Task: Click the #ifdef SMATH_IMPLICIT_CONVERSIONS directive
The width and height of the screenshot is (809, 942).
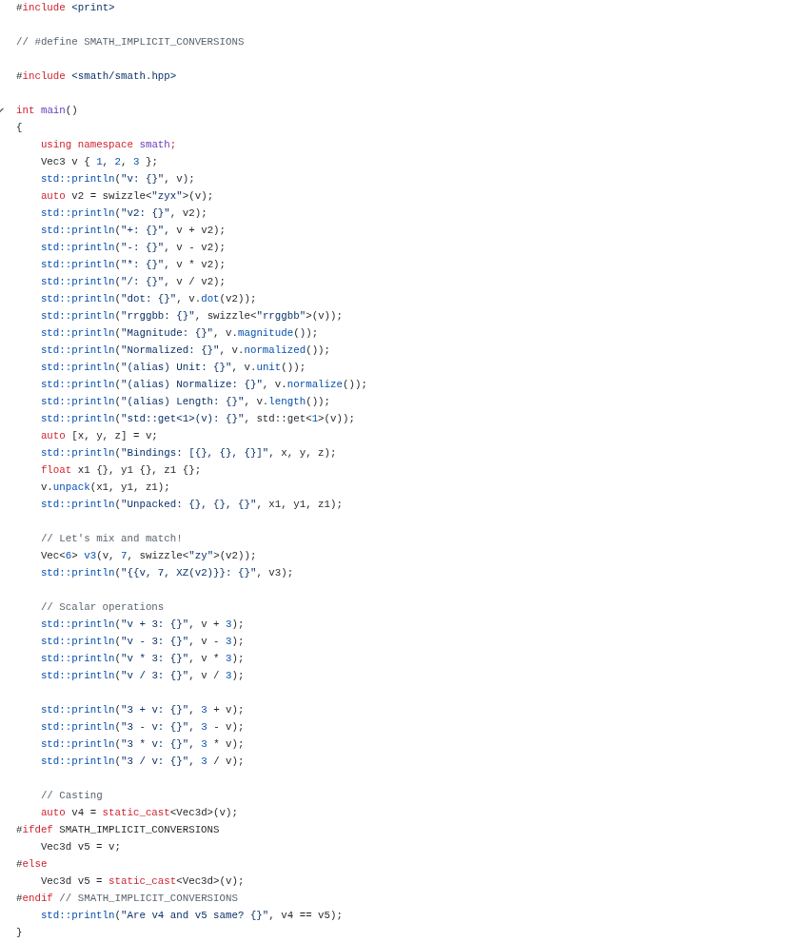Action: 117,830
